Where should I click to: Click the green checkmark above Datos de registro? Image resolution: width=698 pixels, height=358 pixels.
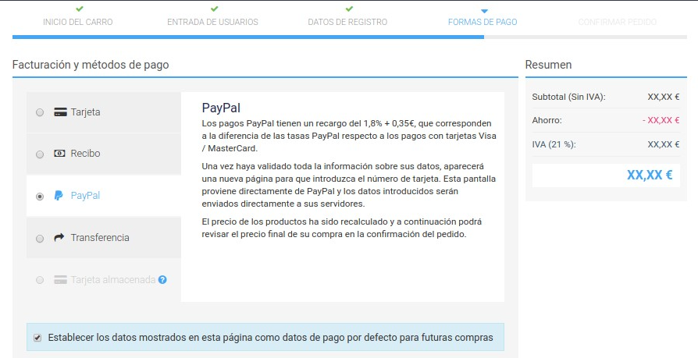click(x=349, y=9)
